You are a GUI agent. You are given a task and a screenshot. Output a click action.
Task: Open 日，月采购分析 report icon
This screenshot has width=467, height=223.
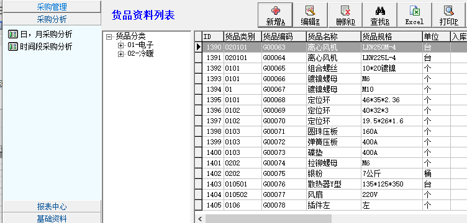coord(13,35)
